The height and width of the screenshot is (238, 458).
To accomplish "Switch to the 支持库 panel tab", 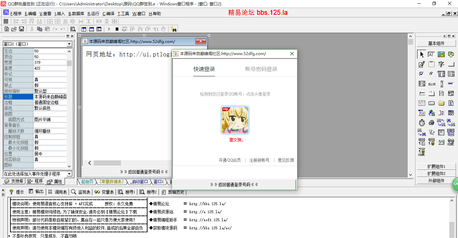I will click(14, 181).
